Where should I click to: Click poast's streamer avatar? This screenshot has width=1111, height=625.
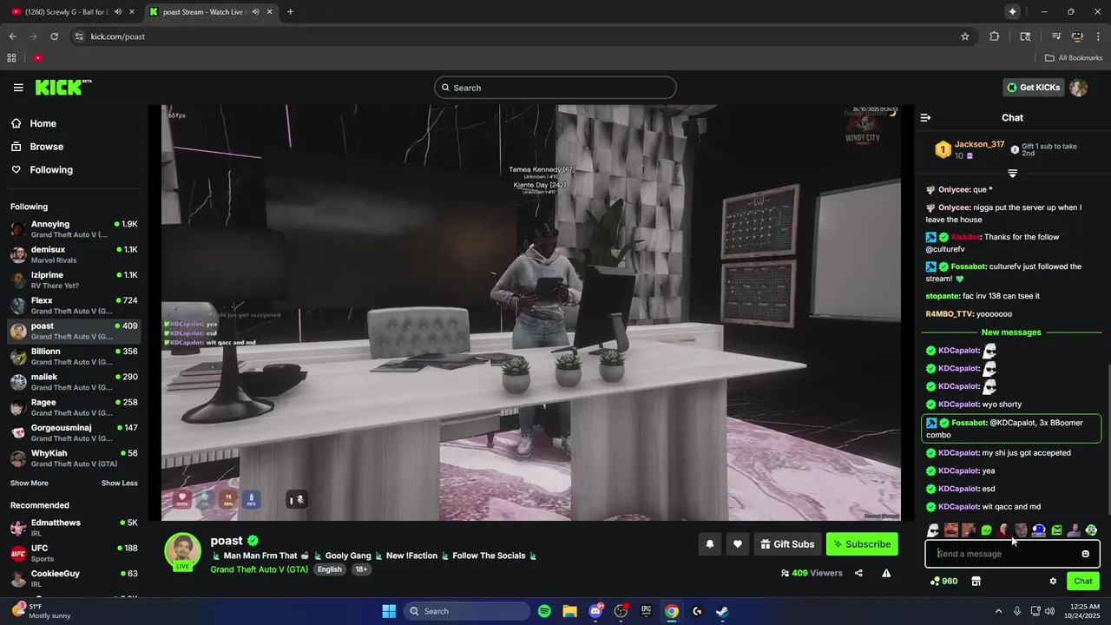click(183, 551)
